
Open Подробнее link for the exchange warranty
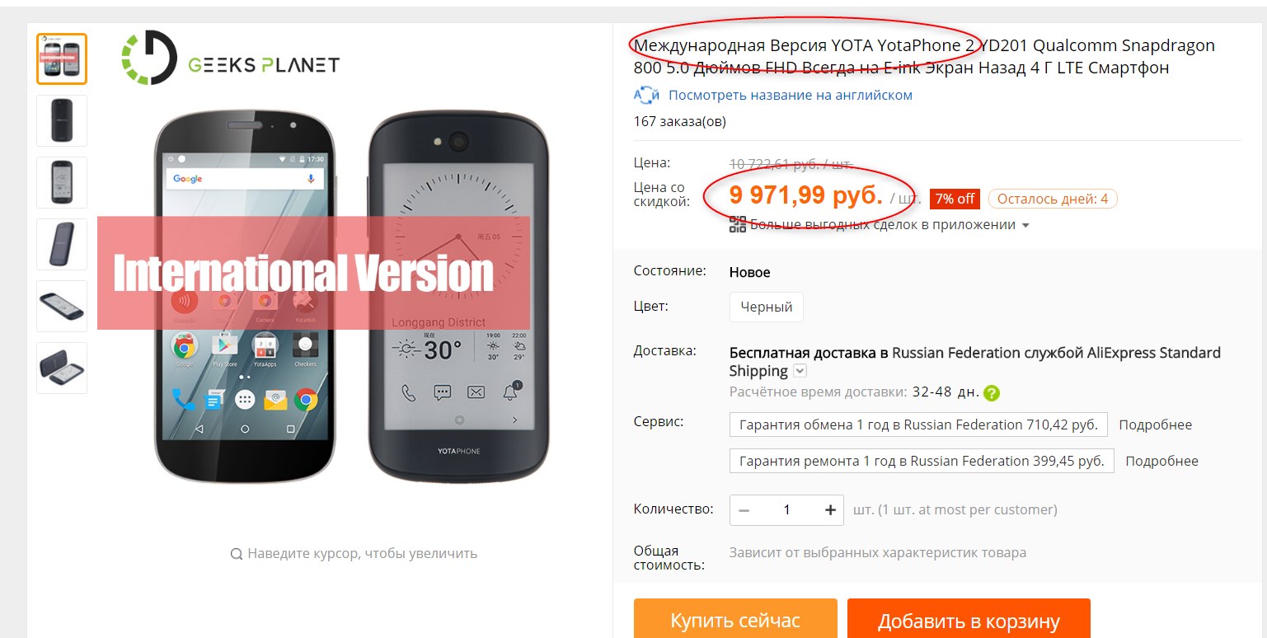[x=1155, y=425]
